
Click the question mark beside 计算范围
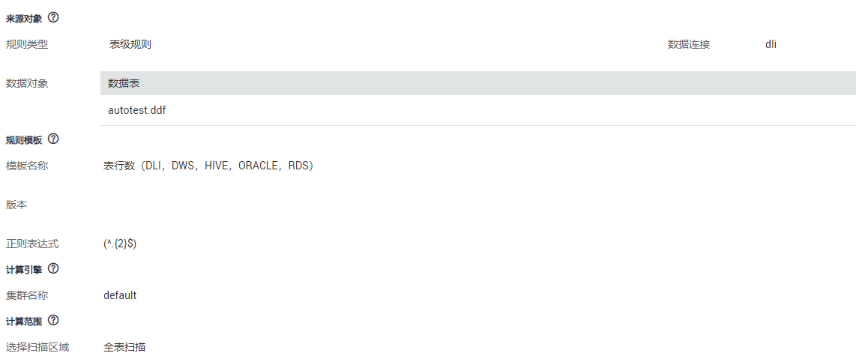click(x=53, y=320)
